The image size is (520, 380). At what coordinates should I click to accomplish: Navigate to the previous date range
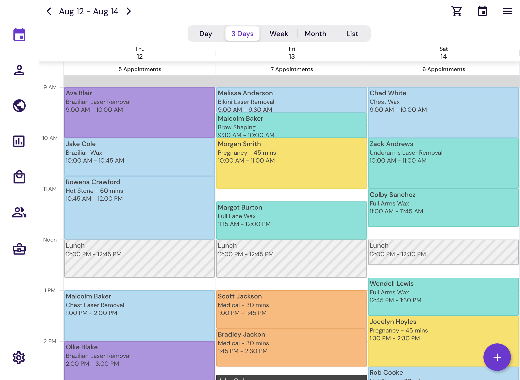coord(49,11)
